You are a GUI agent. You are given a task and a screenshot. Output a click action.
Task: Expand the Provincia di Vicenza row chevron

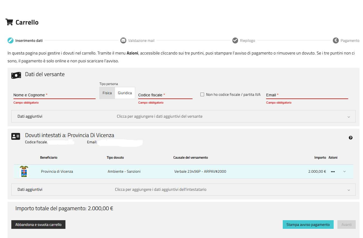click(344, 172)
